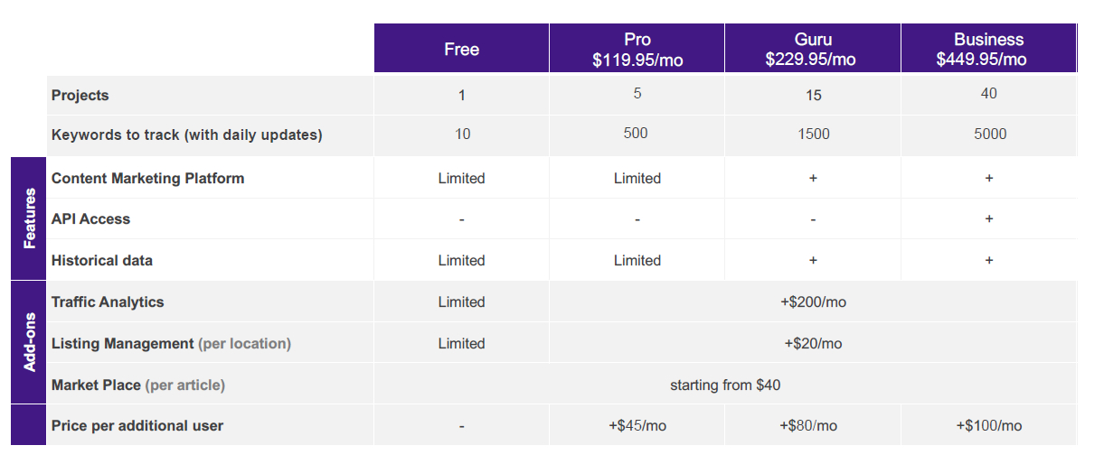Select the Guru $229.95/mo plan header
Image resolution: width=1104 pixels, height=464 pixels.
click(x=812, y=50)
